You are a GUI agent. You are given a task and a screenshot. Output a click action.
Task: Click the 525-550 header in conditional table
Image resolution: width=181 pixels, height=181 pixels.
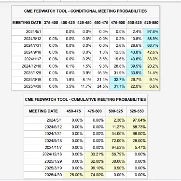[x=151, y=23]
